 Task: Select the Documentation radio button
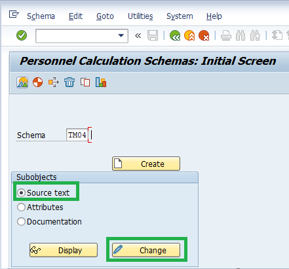[x=21, y=222]
